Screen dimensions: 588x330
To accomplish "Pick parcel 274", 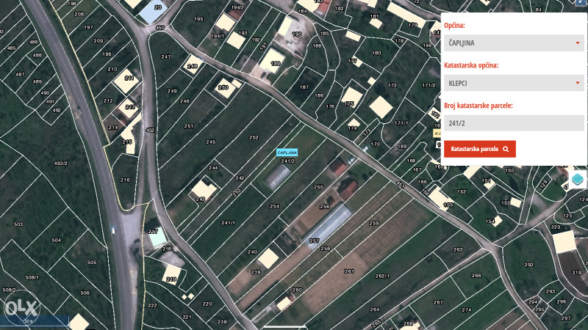I will [467, 309].
